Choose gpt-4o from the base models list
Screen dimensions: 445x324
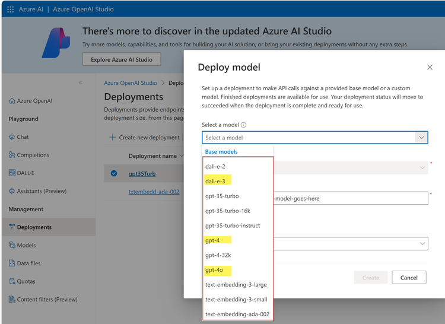pyautogui.click(x=214, y=270)
